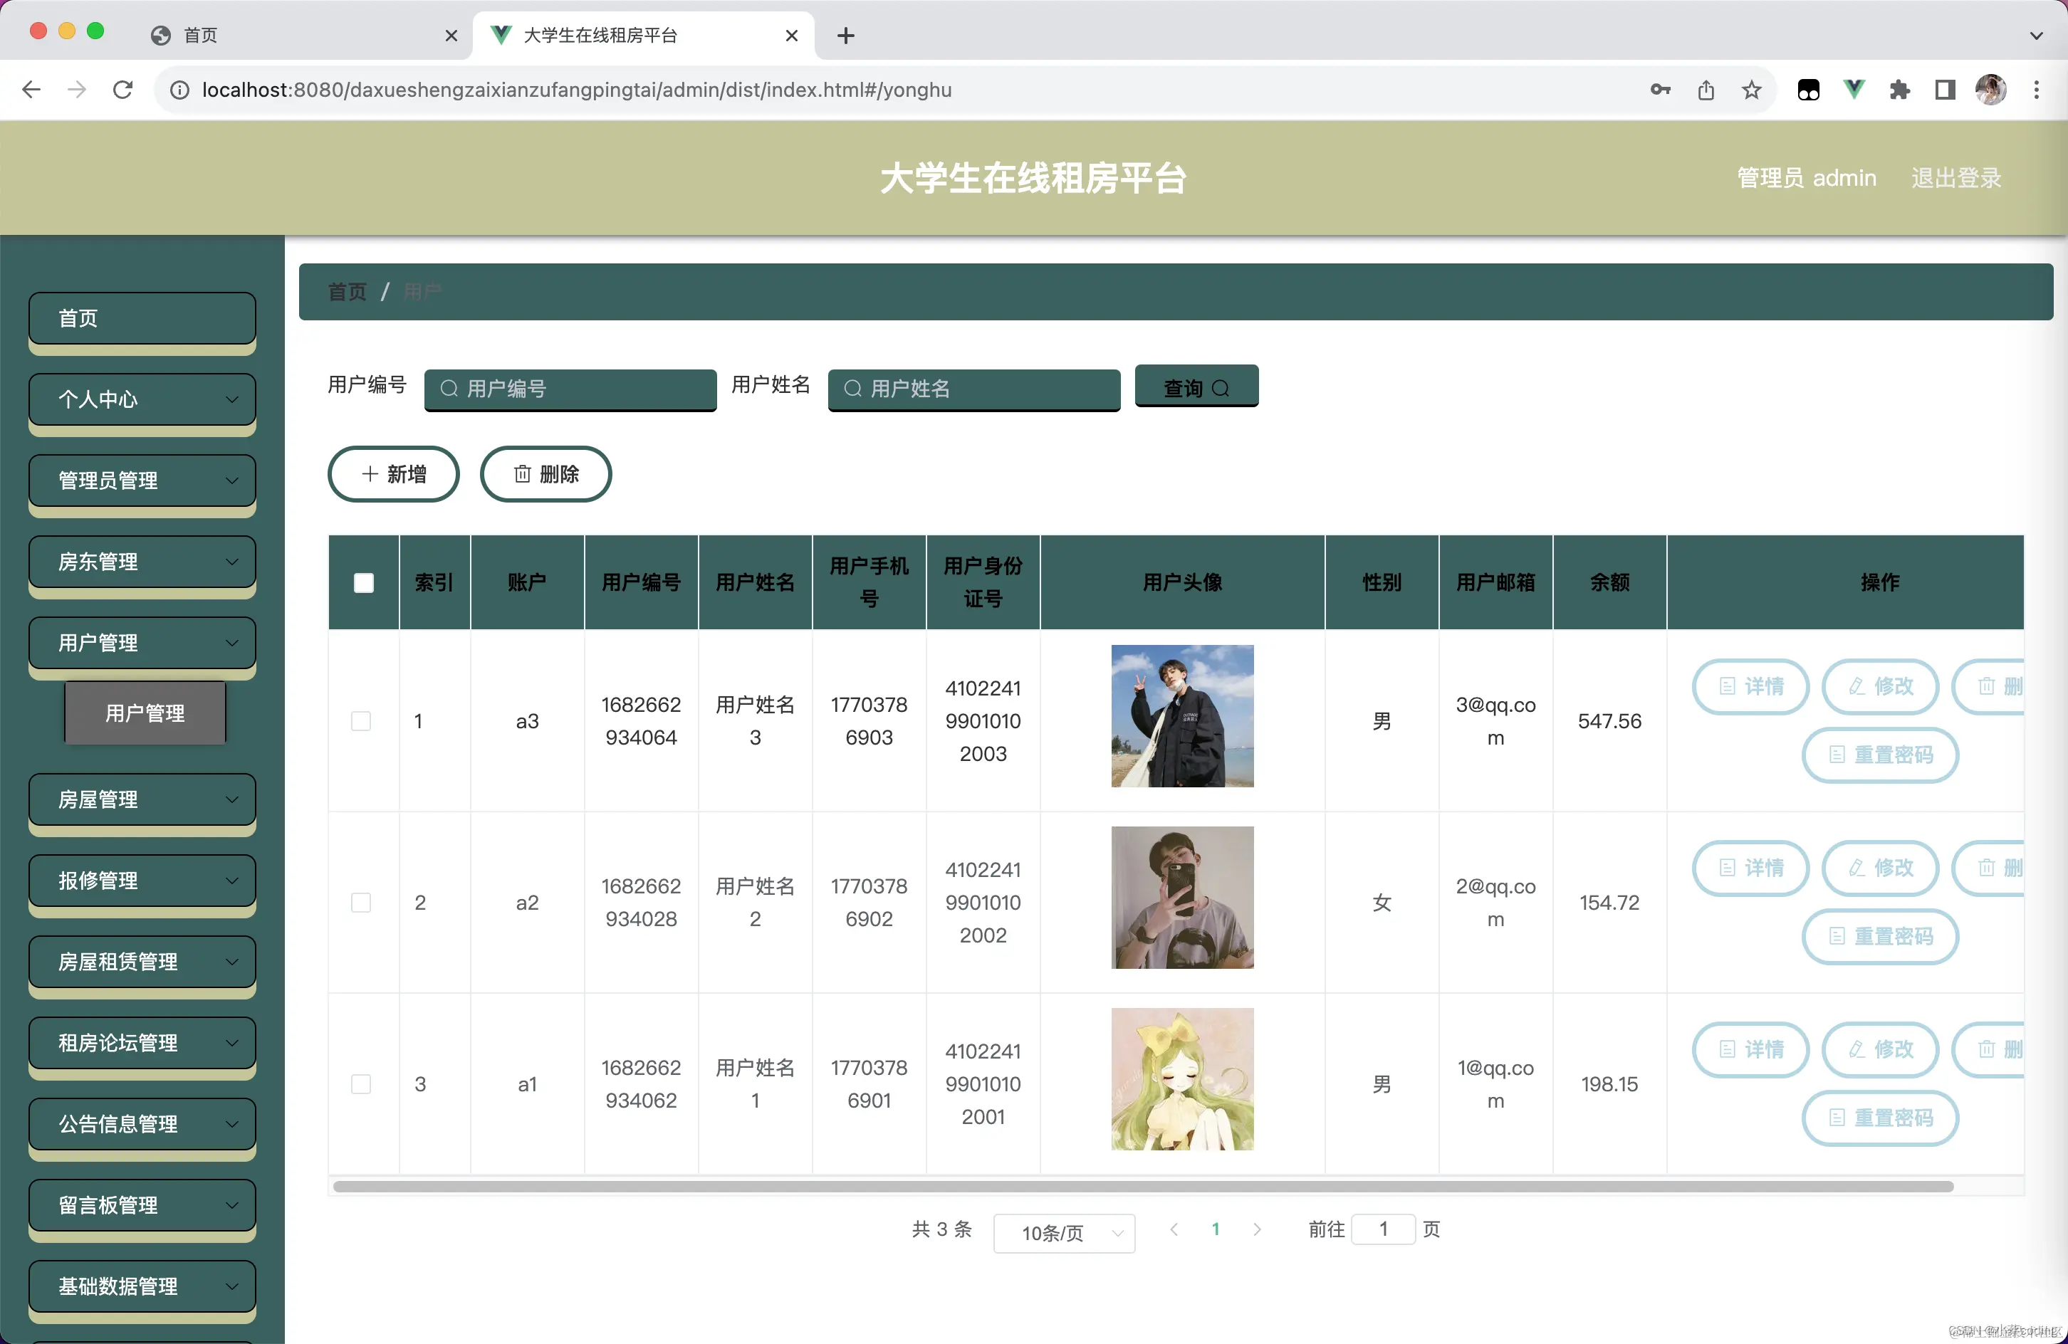Expand the 个人中心 sidebar menu
This screenshot has height=1344, width=2068.
tap(141, 399)
